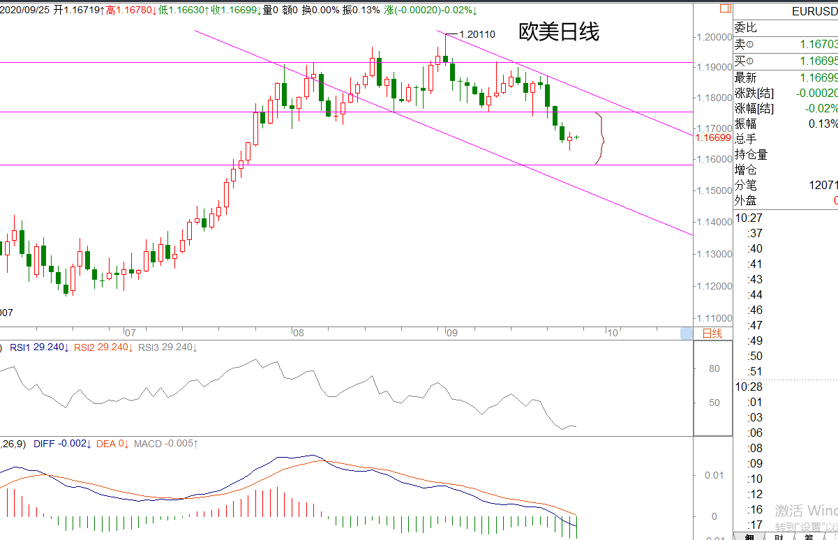Click the 总手 row label

pyautogui.click(x=745, y=139)
